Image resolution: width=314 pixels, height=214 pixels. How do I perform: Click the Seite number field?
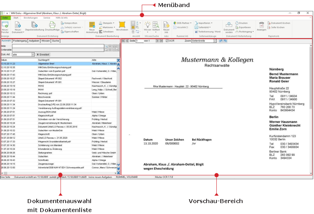pyautogui.click(x=139, y=41)
